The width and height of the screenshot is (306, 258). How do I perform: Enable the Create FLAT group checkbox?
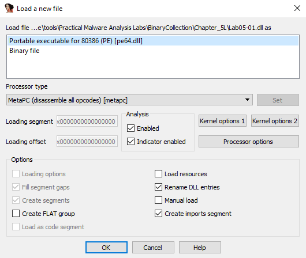point(16,214)
